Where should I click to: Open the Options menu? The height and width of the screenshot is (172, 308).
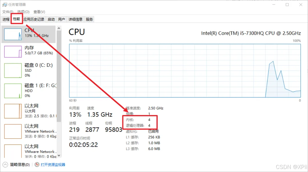23,12
